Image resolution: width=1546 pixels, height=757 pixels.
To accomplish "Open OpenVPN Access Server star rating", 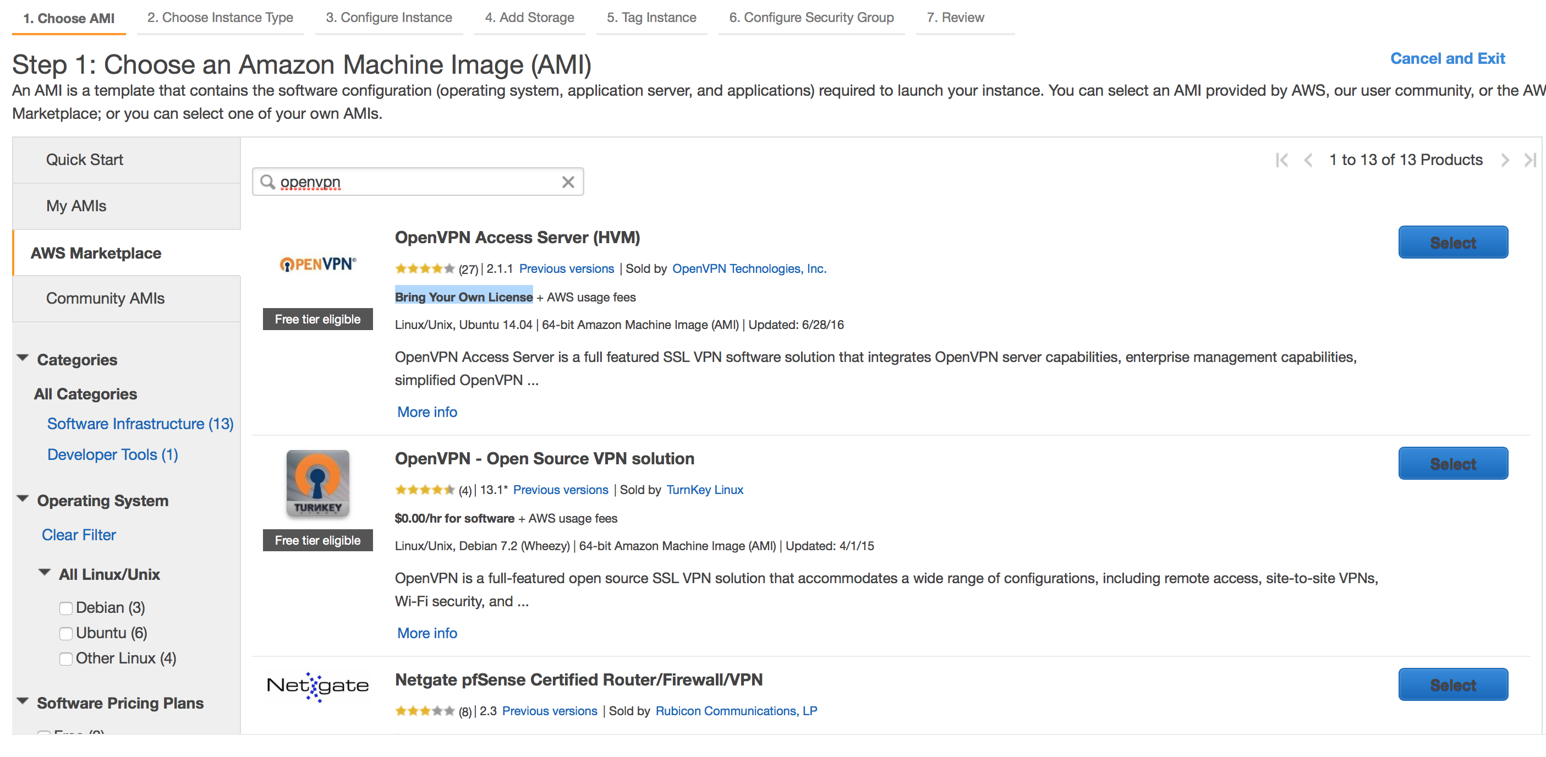I will (424, 269).
